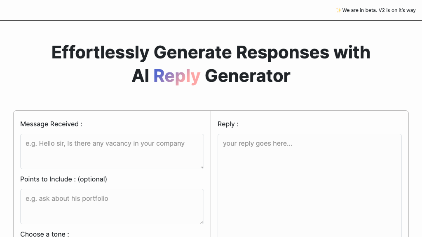Click the gradient-colored word Reply in heading
The height and width of the screenshot is (237, 422).
[x=177, y=76]
